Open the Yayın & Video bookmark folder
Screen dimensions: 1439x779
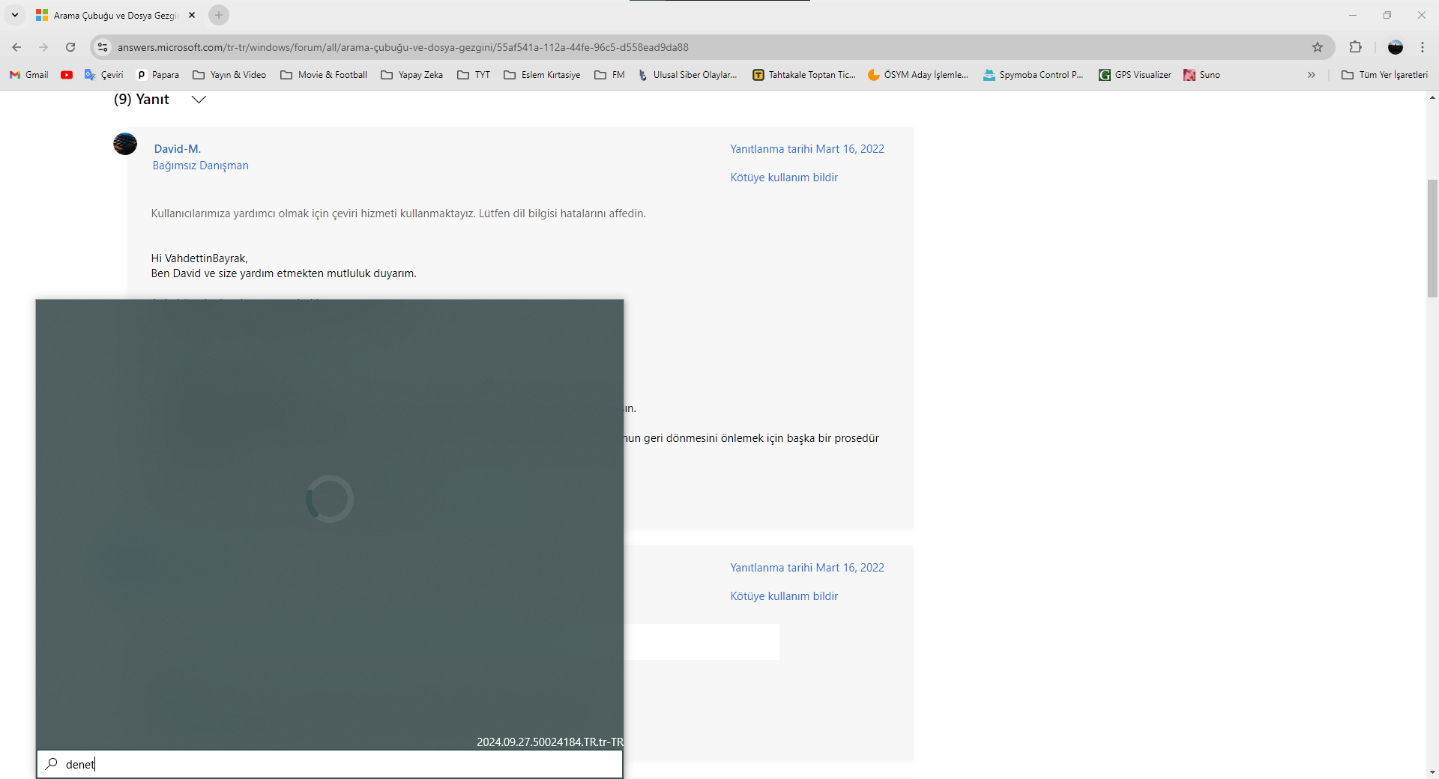pos(229,75)
